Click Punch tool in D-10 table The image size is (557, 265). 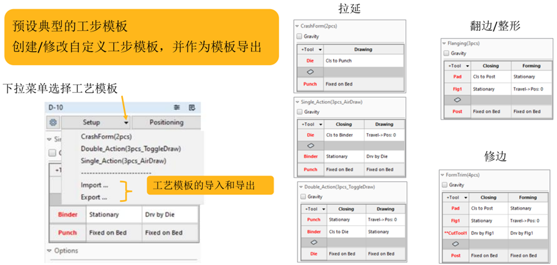point(67,233)
